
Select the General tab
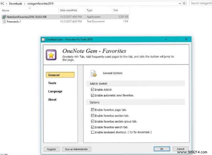click(x=60, y=75)
